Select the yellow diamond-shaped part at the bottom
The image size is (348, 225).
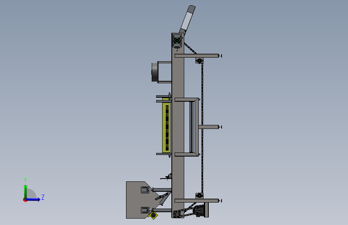[x=153, y=215]
